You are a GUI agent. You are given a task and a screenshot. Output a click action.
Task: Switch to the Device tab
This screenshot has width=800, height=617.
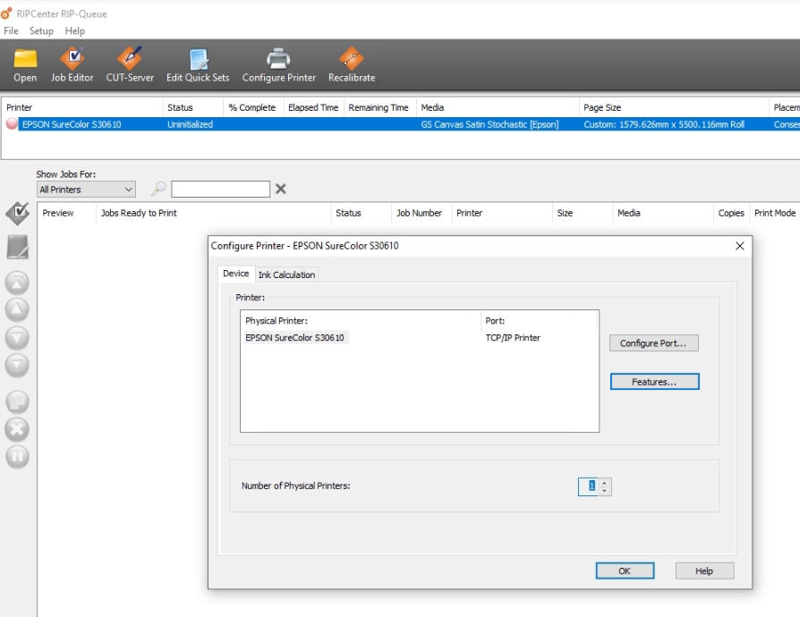(235, 274)
